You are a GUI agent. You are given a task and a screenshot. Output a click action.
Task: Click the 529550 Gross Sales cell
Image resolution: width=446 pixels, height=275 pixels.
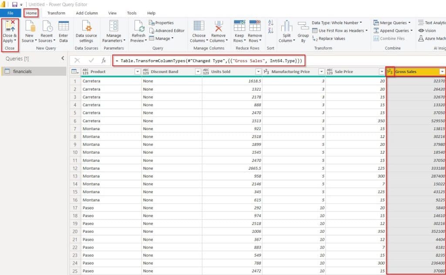(416, 121)
